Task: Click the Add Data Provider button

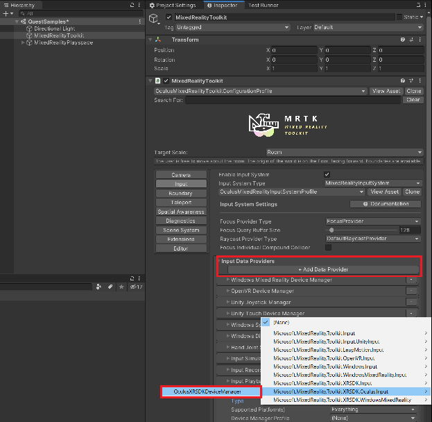Action: [x=323, y=269]
